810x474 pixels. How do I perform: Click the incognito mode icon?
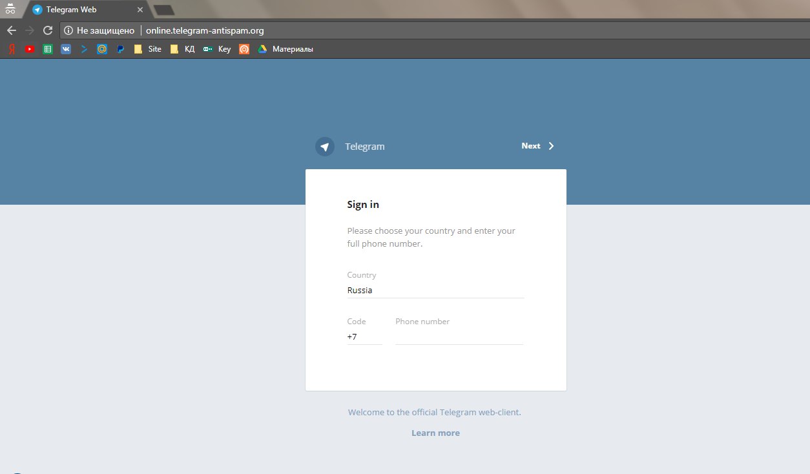[10, 9]
